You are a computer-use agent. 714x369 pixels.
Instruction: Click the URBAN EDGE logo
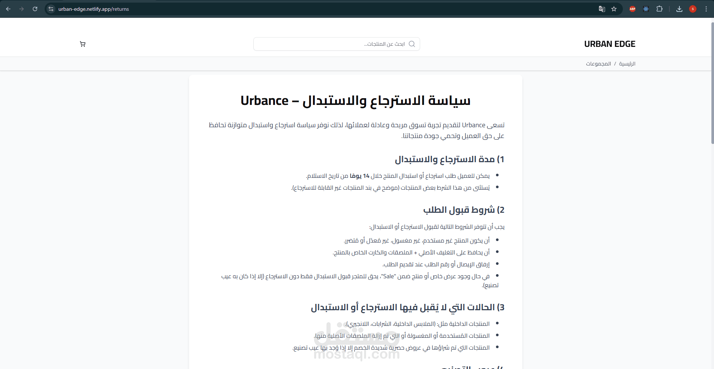coord(610,44)
